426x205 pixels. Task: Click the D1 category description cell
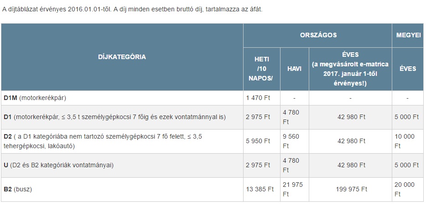coord(115,117)
